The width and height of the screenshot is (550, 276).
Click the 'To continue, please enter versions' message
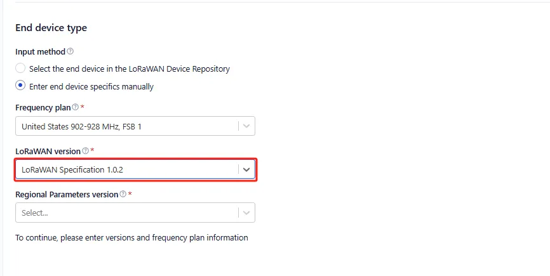coord(131,238)
